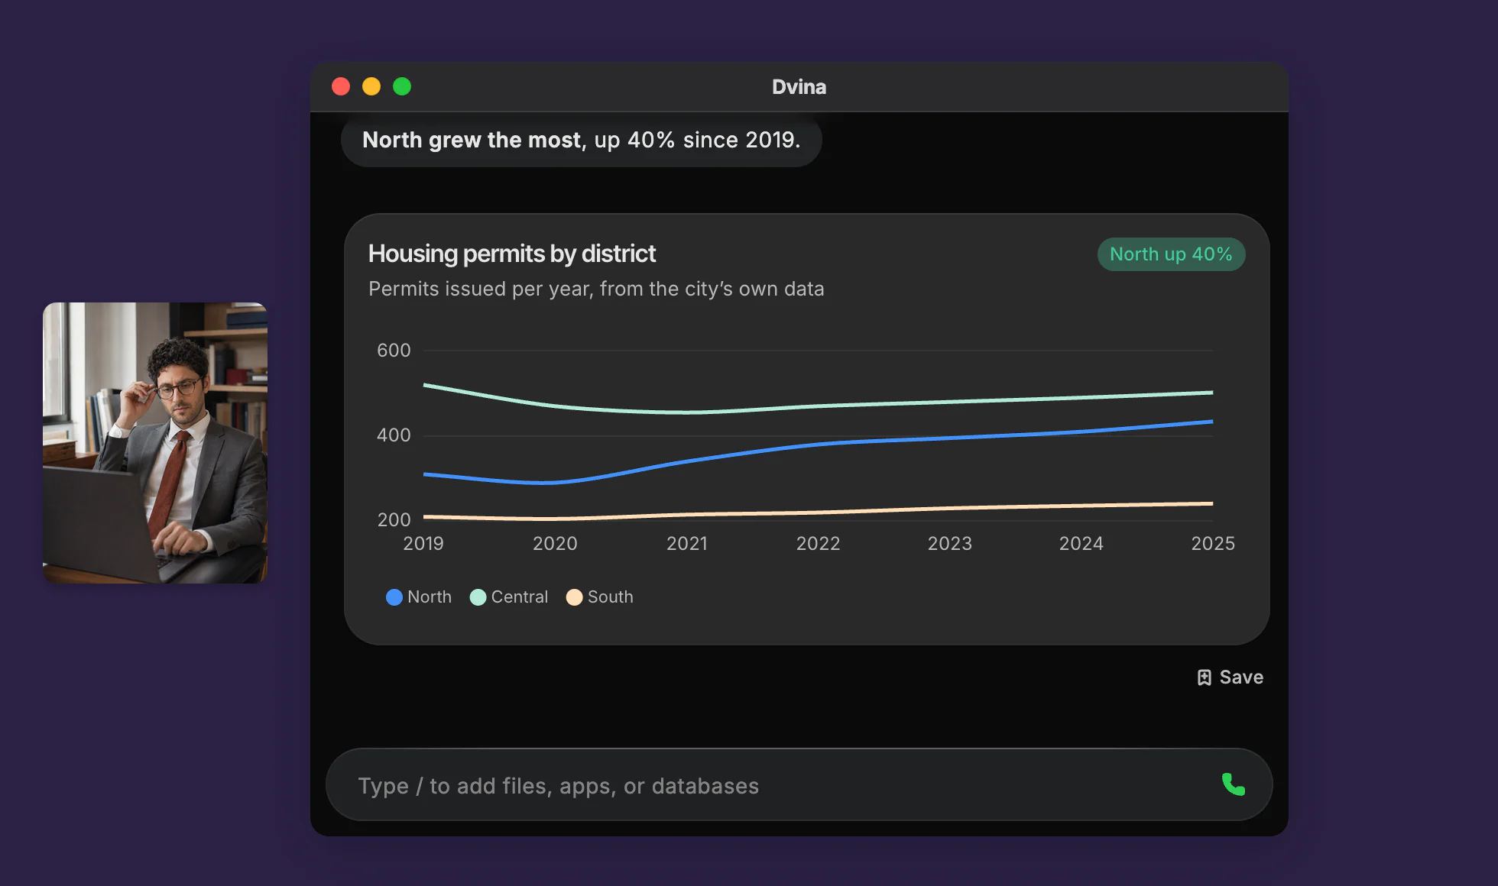
Task: Toggle the Central series legend dot
Action: 478,597
